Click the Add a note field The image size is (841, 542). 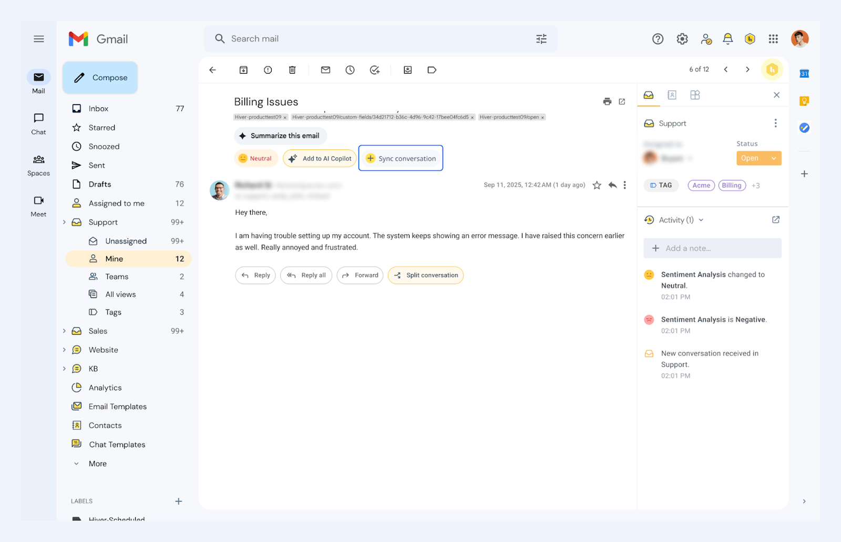pyautogui.click(x=712, y=248)
